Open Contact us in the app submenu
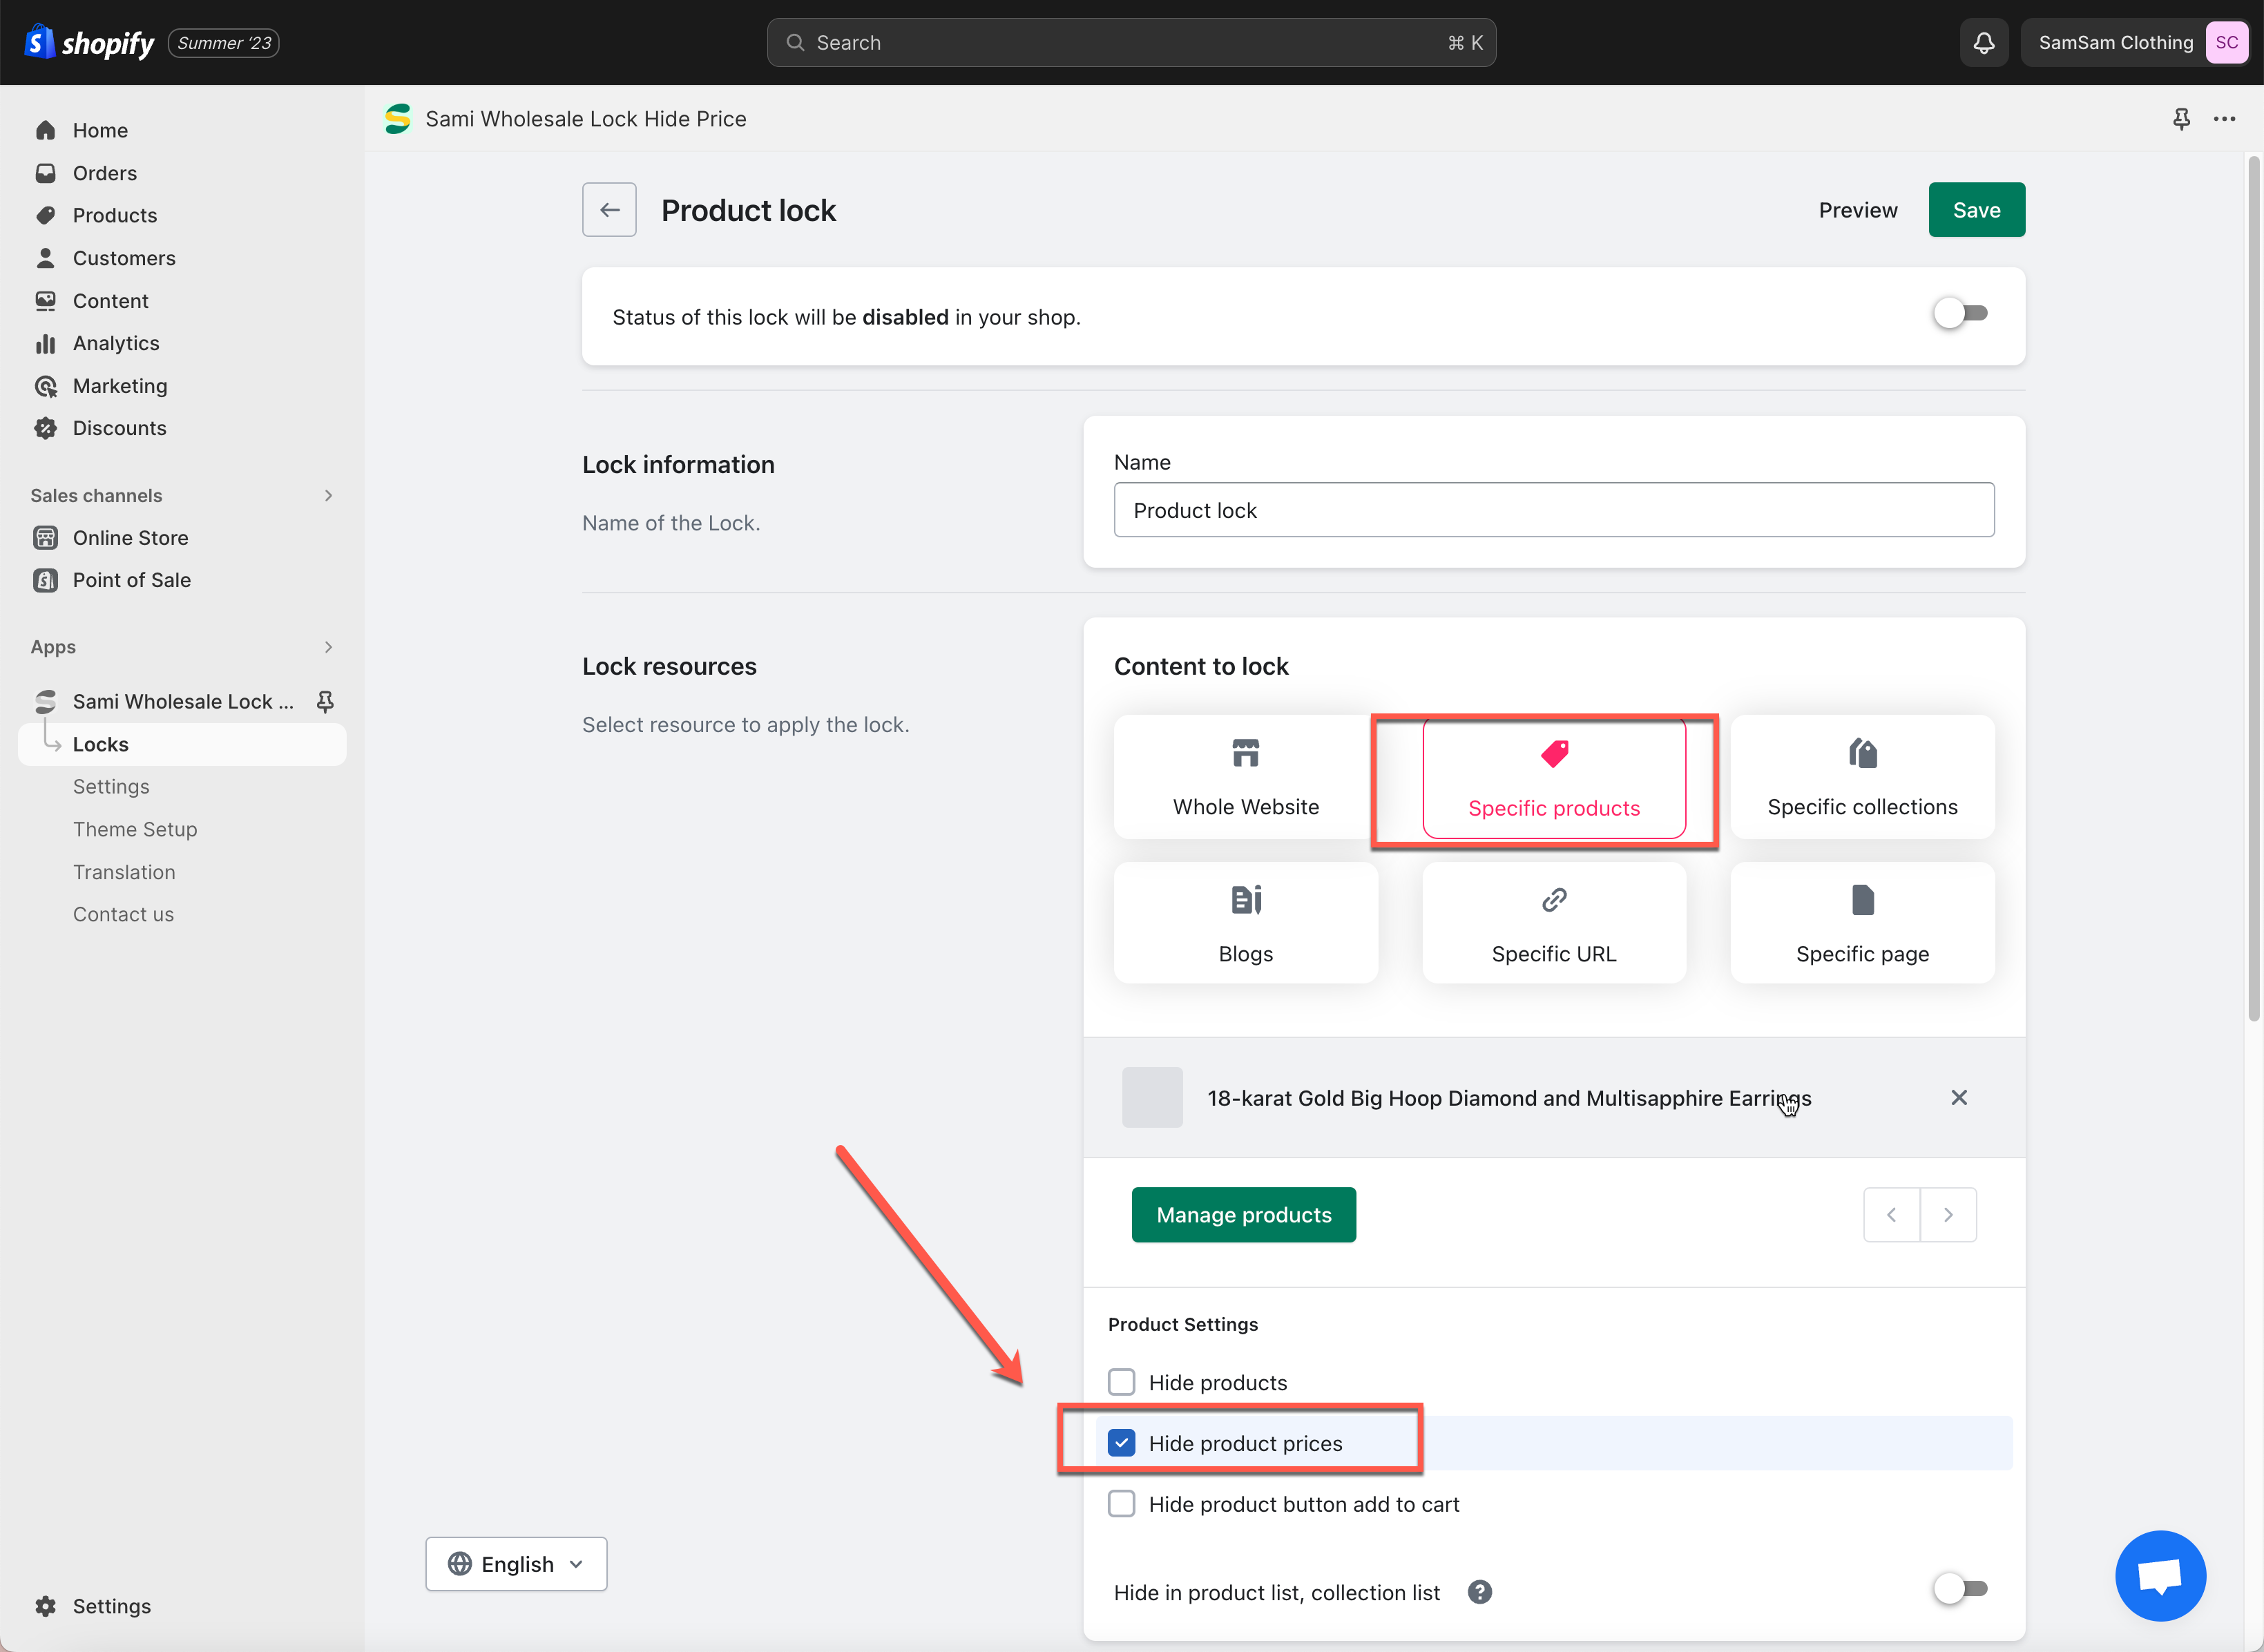Screen dimensions: 2264x1652 click(123, 915)
